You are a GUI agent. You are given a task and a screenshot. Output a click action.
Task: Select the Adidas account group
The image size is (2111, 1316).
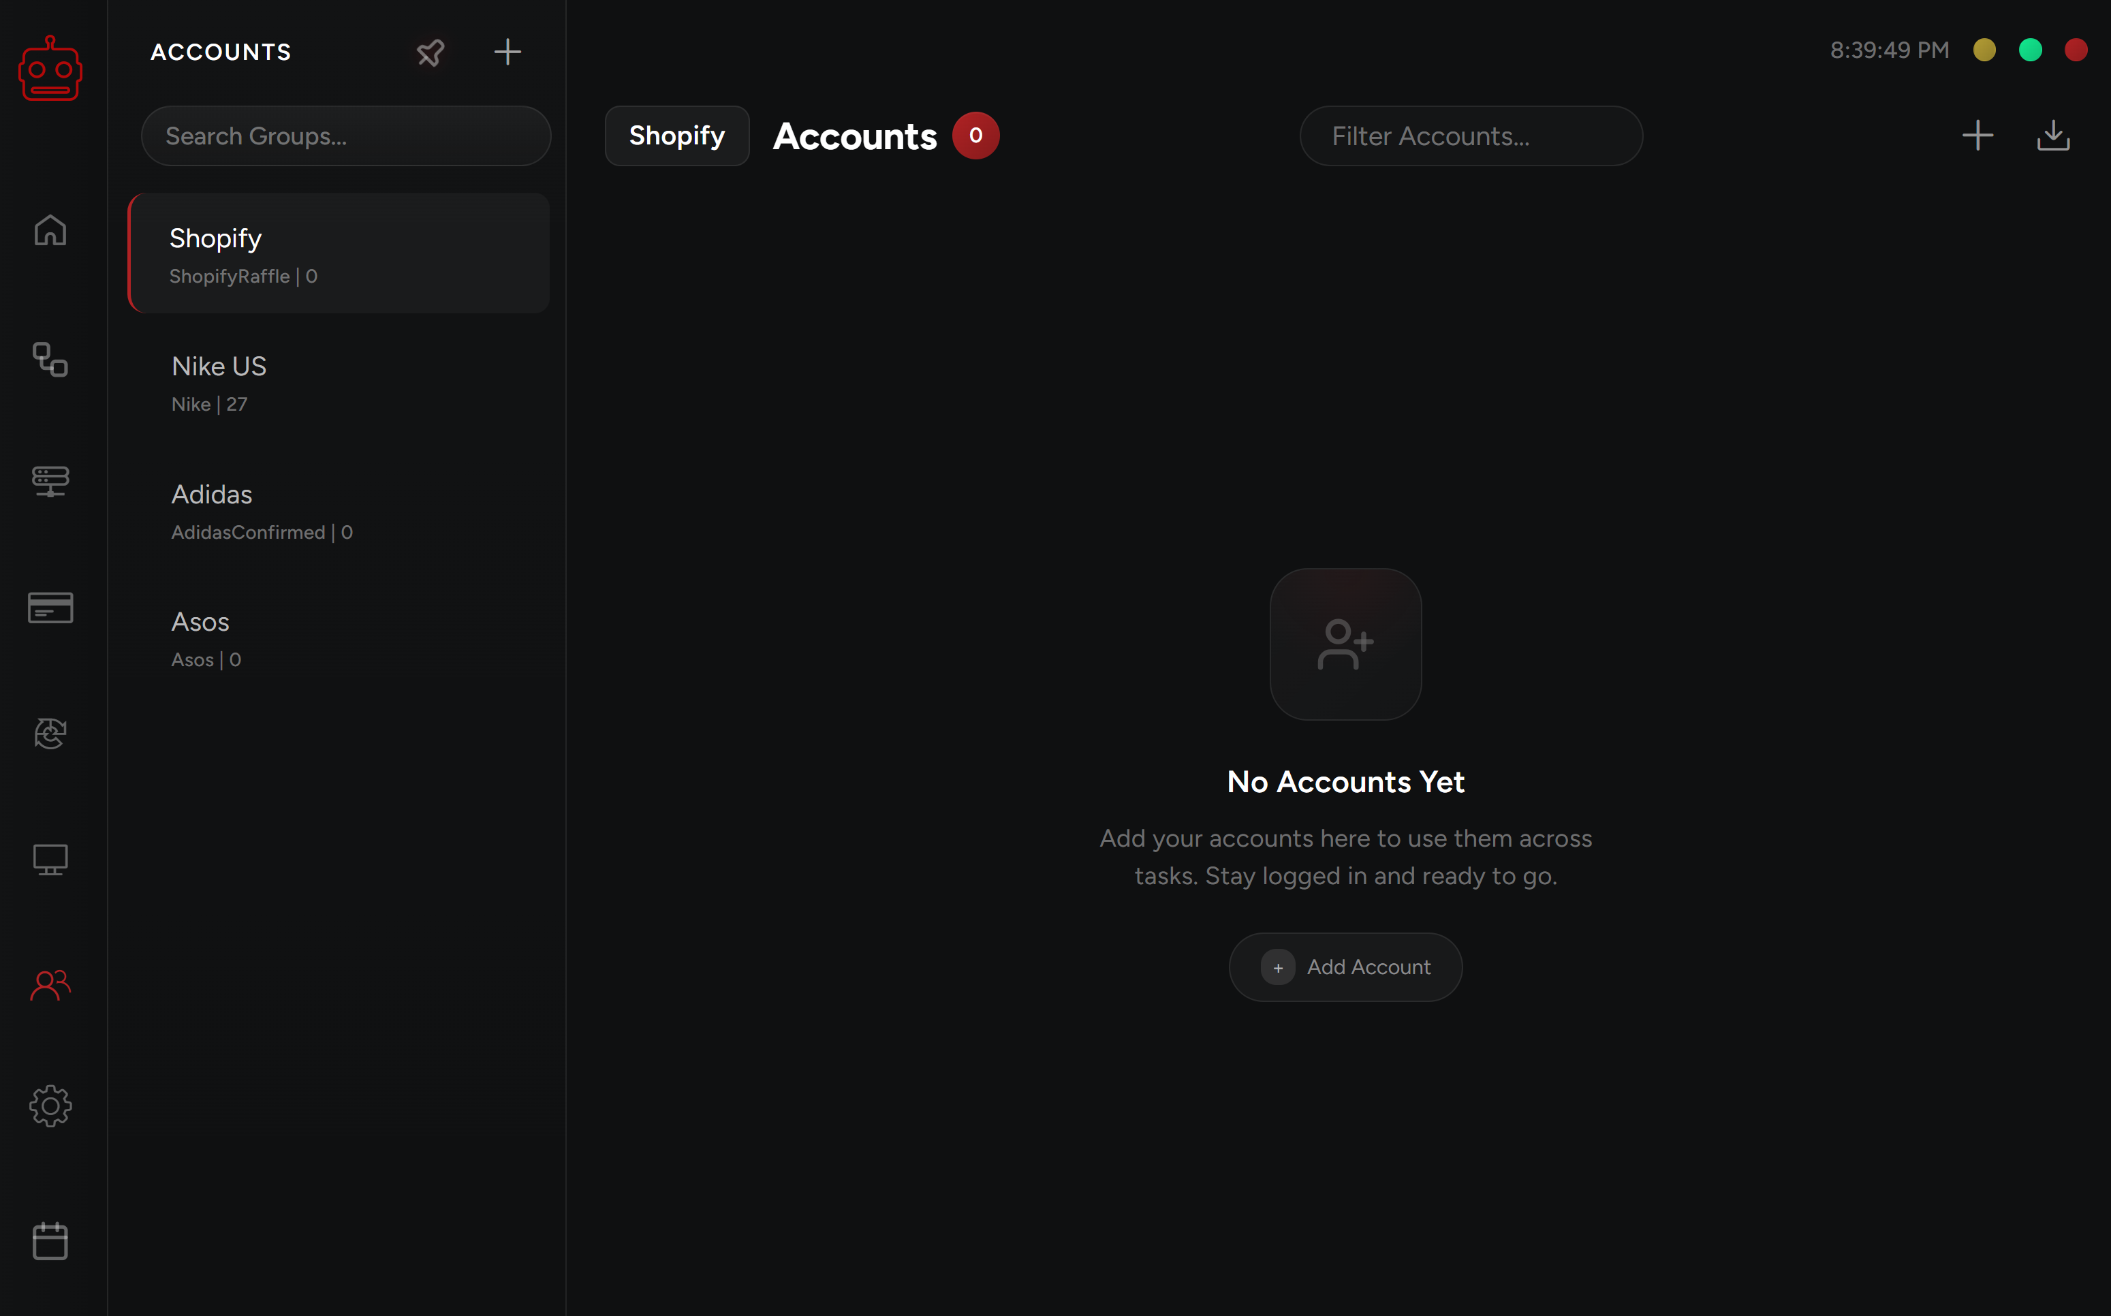339,511
